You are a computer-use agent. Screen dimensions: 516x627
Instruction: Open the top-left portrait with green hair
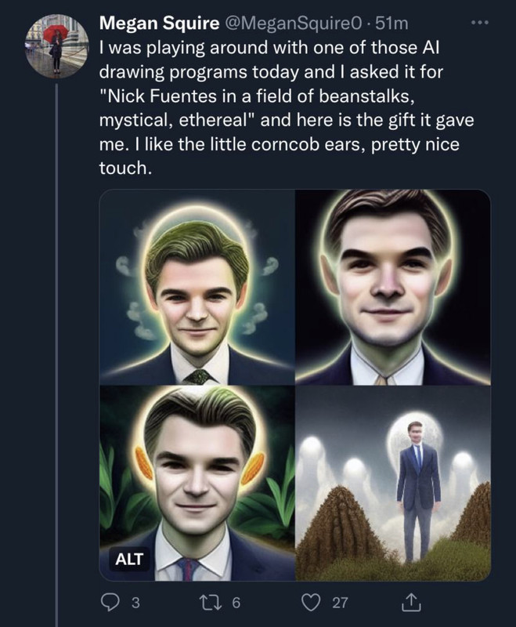click(x=197, y=288)
